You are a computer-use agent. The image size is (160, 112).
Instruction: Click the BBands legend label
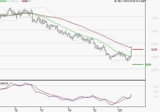(x=14, y=1)
